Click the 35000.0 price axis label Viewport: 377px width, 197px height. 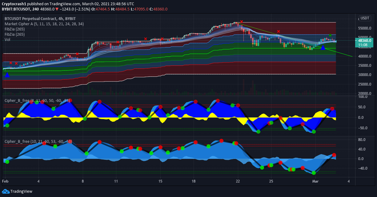[364, 66]
